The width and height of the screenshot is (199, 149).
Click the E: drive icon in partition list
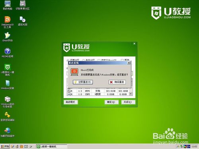[x=69, y=91]
